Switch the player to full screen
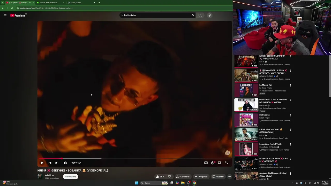The height and width of the screenshot is (186, 331). click(226, 163)
